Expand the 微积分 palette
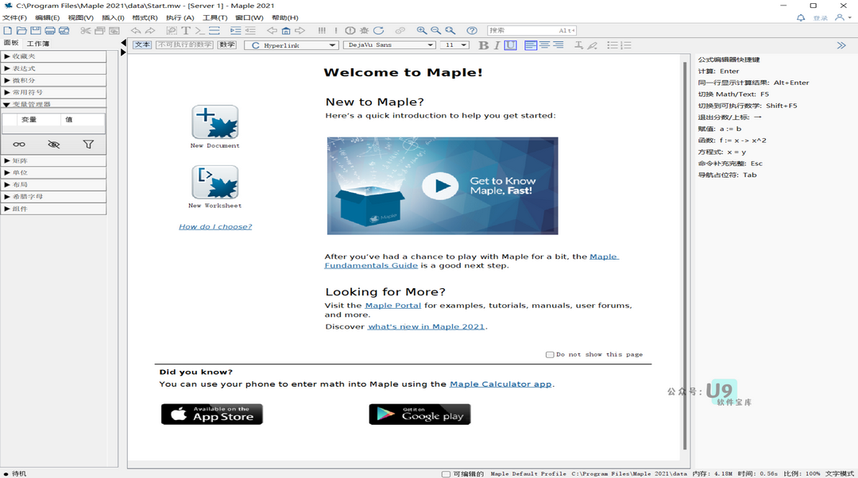The height and width of the screenshot is (478, 858). (x=54, y=80)
